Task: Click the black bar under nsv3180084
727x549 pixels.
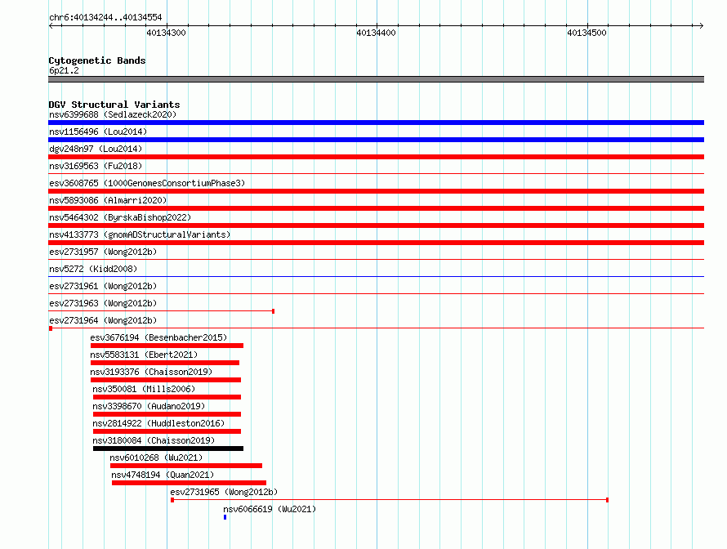Action: pos(167,449)
